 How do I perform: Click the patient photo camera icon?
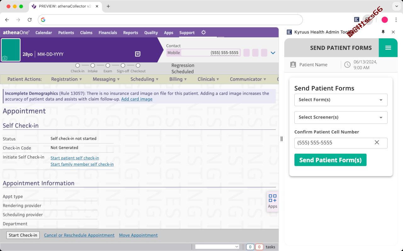point(5,58)
